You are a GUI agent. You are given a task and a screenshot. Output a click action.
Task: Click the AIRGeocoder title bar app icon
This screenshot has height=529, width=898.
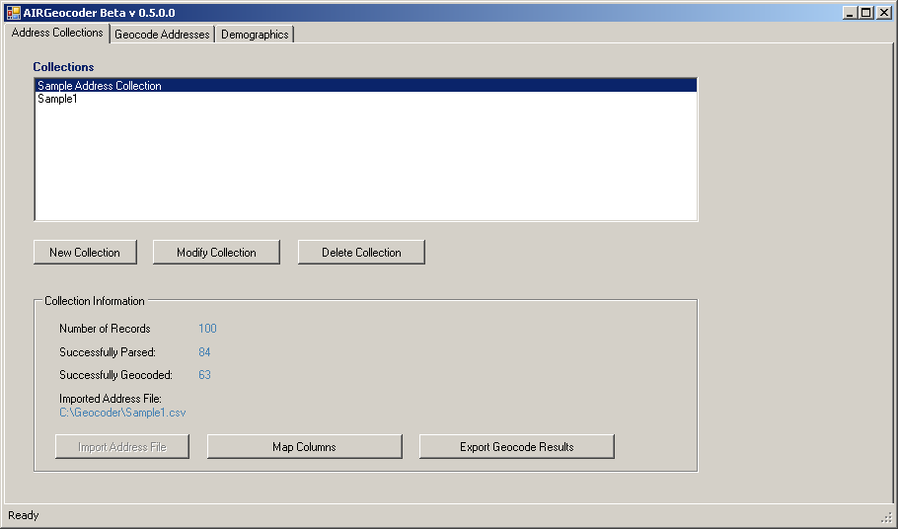click(13, 13)
